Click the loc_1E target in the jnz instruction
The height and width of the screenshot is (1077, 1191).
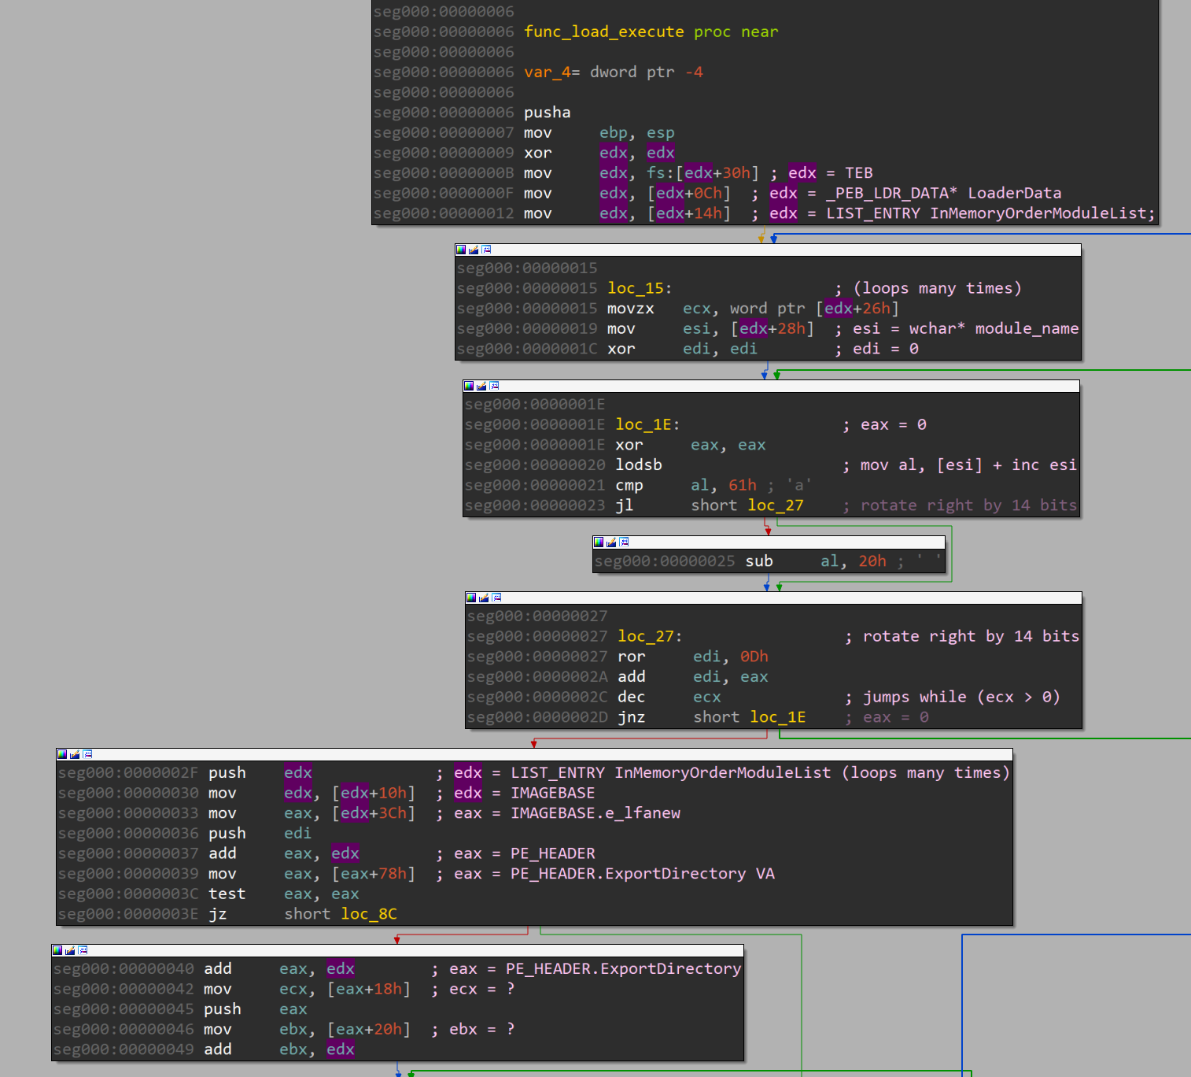pos(777,717)
